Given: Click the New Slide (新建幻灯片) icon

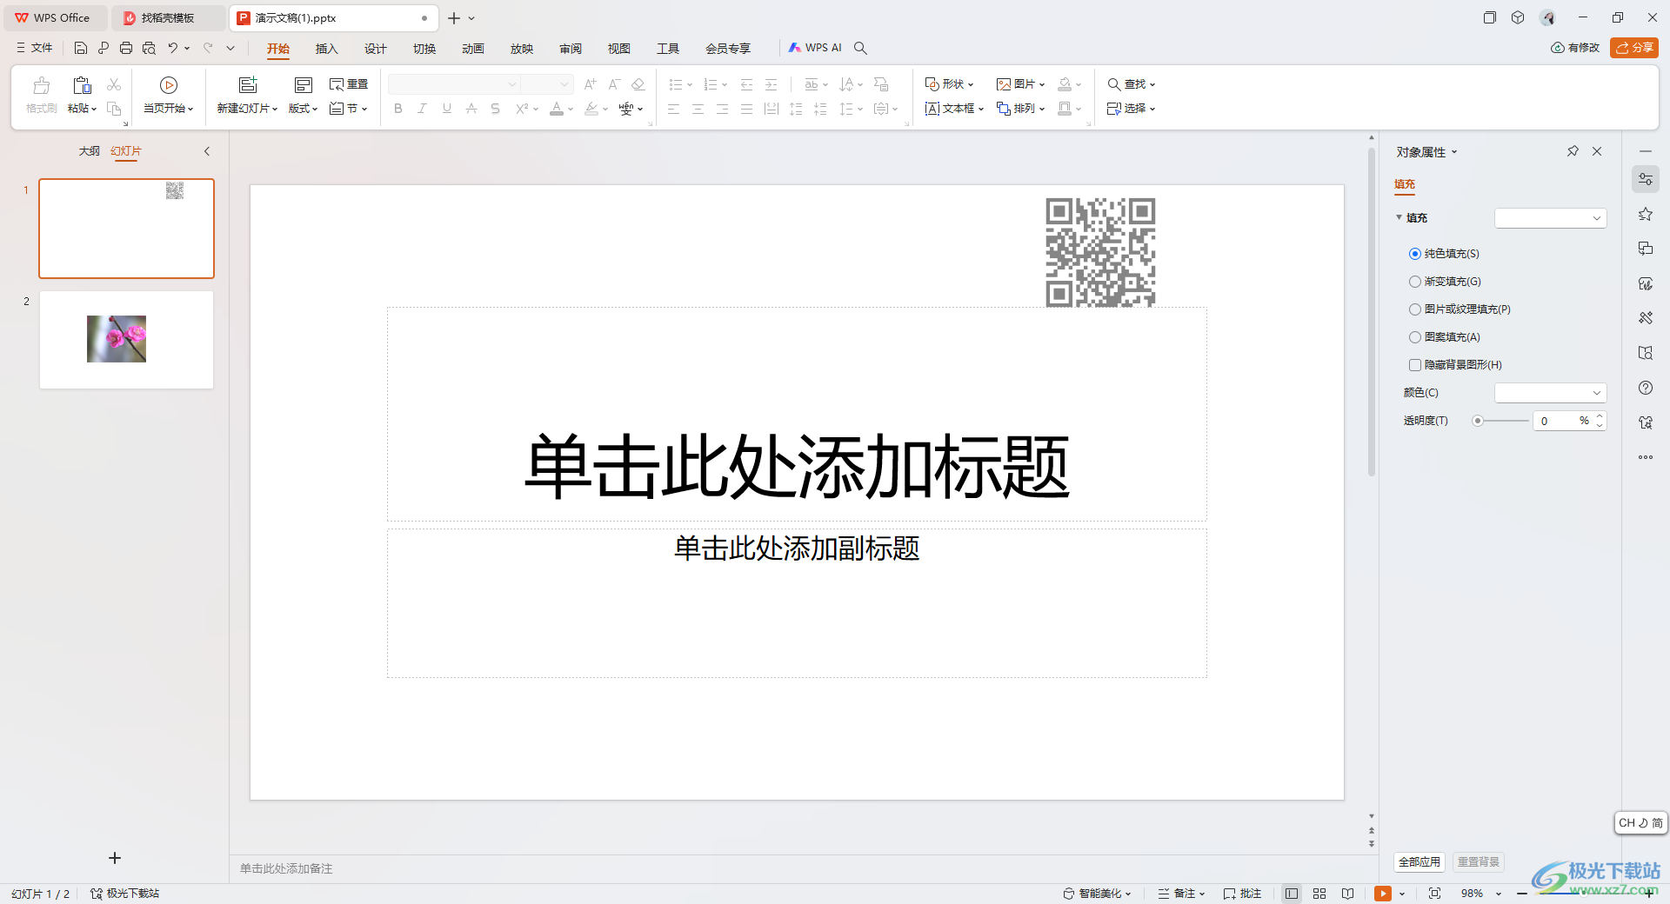Looking at the screenshot, I should tap(248, 84).
